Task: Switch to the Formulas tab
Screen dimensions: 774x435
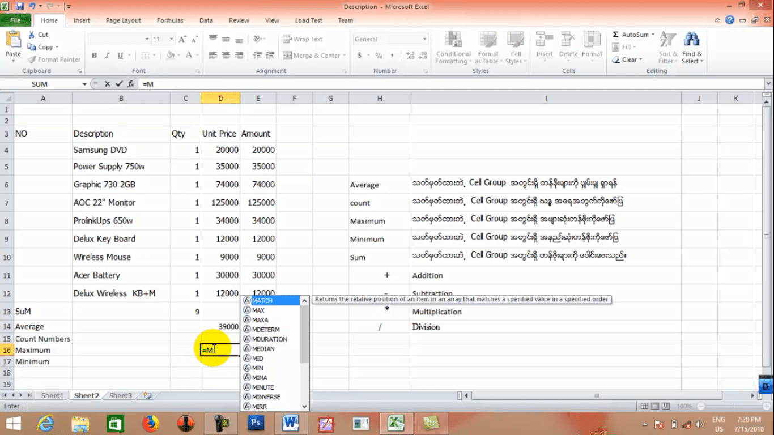Action: pyautogui.click(x=170, y=20)
